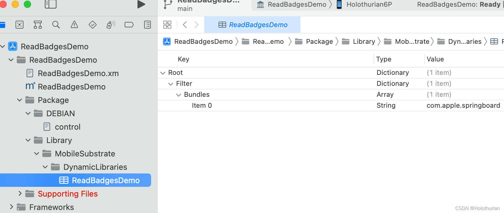
Task: Toggle the navigator sidebar panel
Action: point(51,4)
